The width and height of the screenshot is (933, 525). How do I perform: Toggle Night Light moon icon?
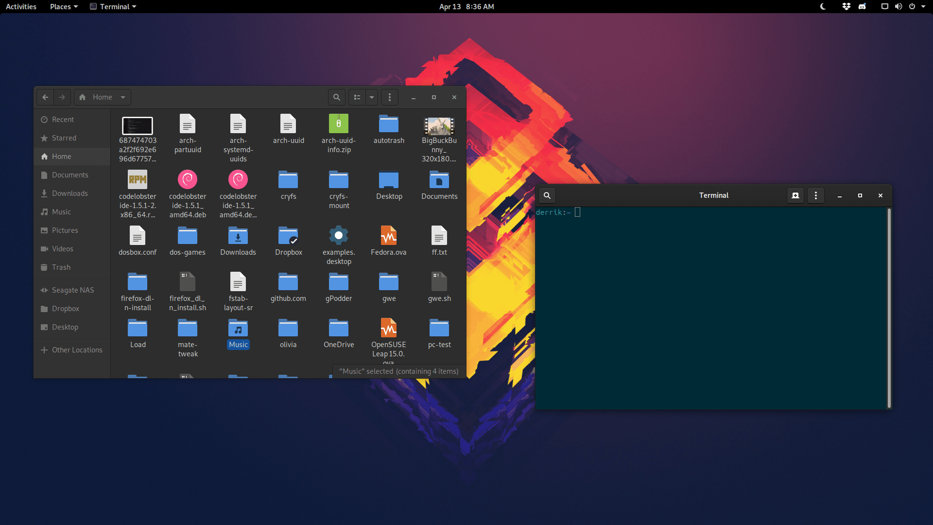(823, 6)
